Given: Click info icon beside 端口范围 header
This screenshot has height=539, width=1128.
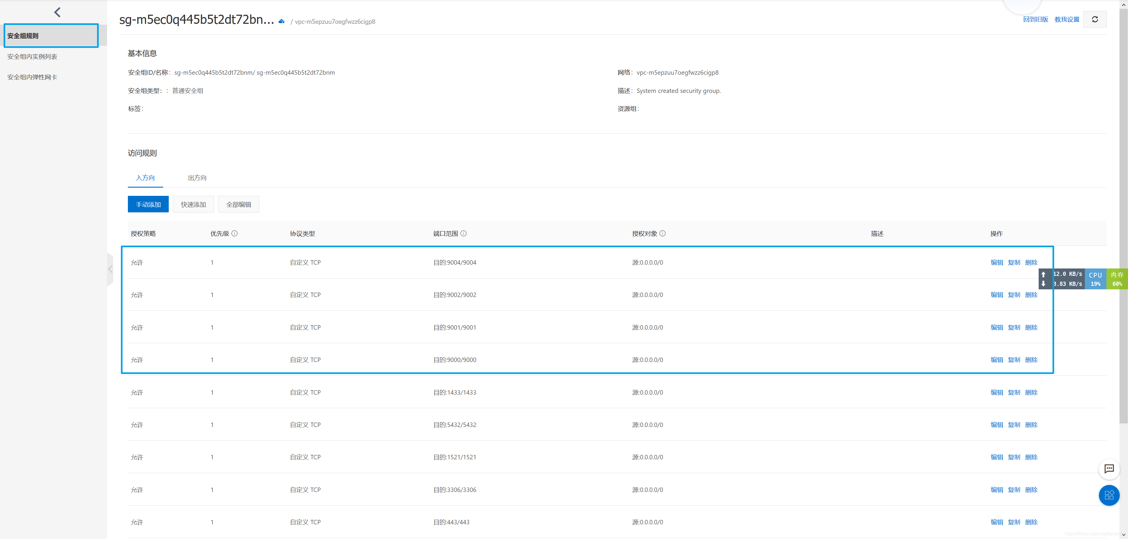Looking at the screenshot, I should [464, 233].
